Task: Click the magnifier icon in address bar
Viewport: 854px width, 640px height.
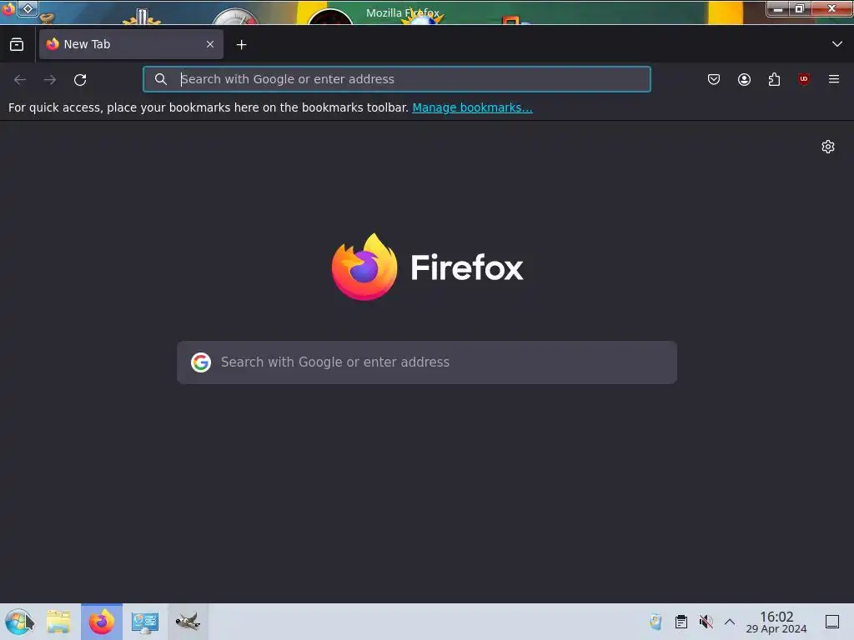Action: 161,79
